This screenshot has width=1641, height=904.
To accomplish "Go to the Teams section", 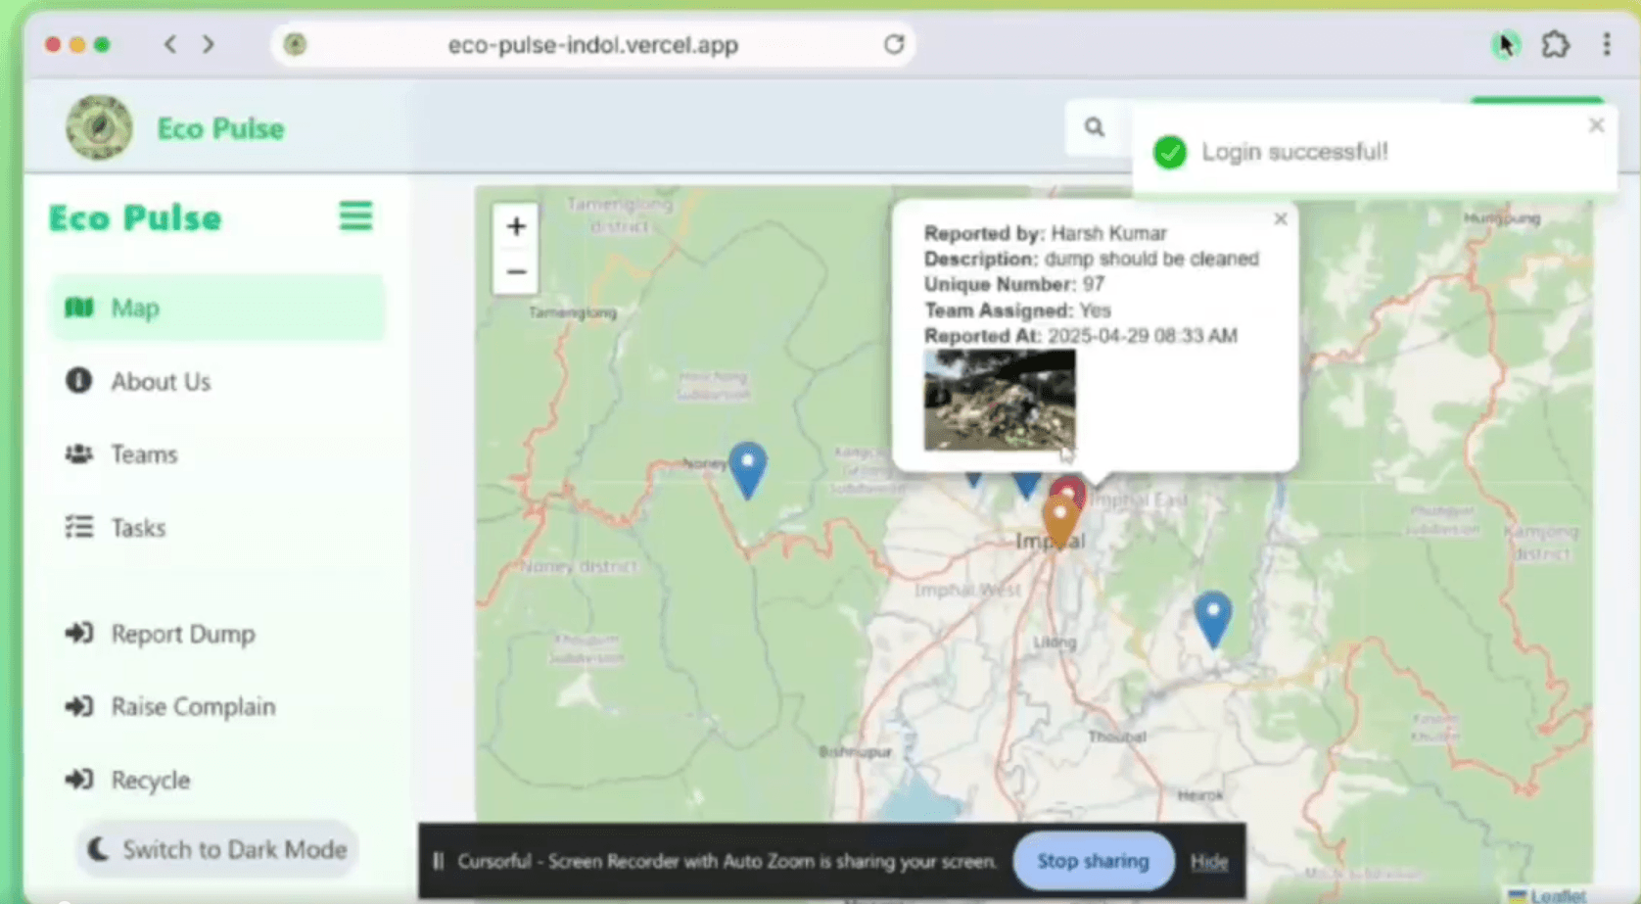I will (x=143, y=454).
